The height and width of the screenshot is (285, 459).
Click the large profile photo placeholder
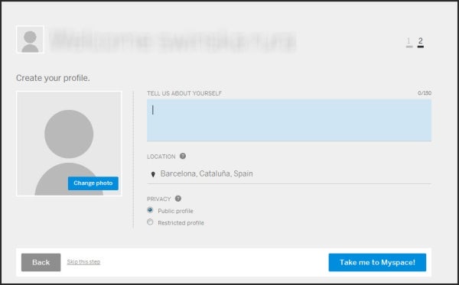[69, 143]
